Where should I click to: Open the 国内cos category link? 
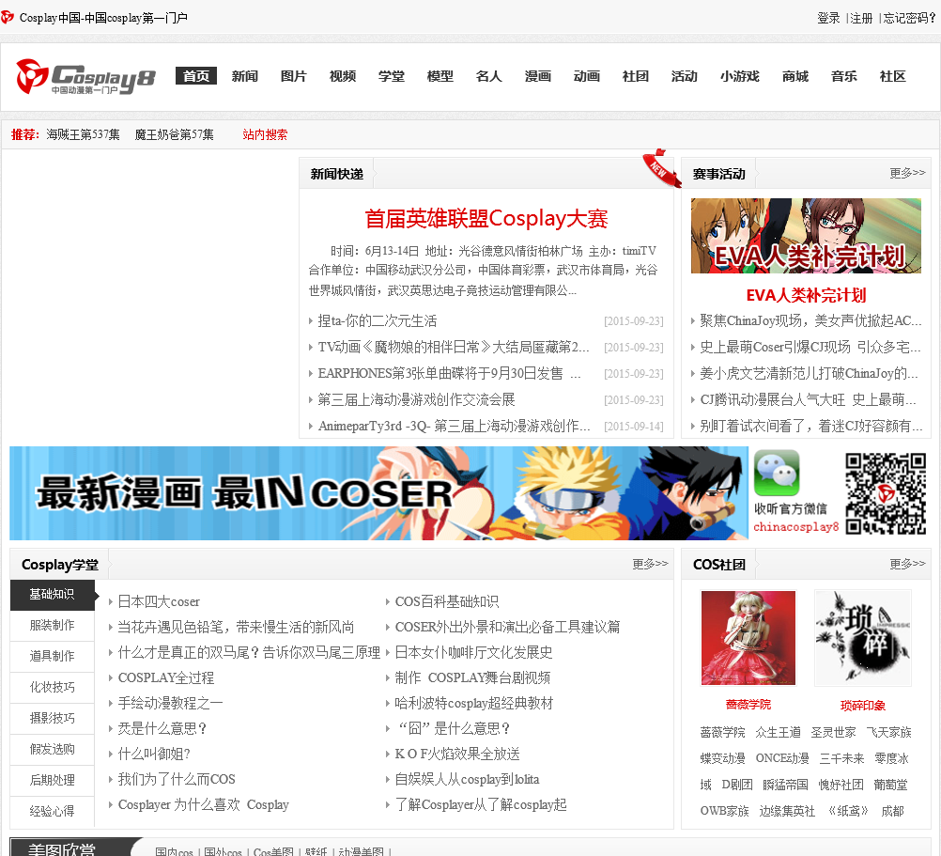(174, 851)
